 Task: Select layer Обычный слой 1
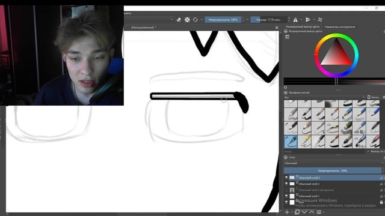coord(309,196)
